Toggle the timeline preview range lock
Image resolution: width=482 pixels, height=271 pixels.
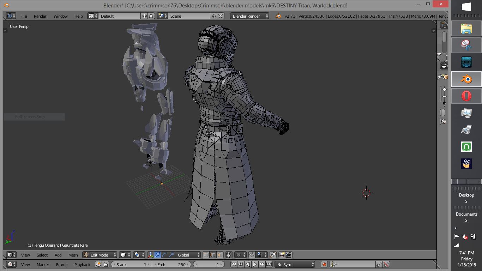point(105,264)
